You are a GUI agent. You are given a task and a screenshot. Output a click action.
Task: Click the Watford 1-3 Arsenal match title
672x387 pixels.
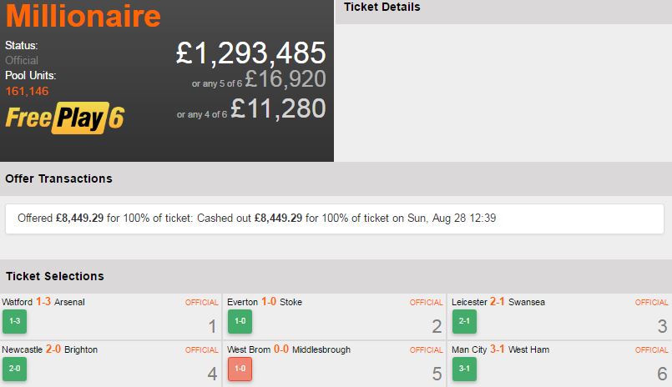point(43,302)
